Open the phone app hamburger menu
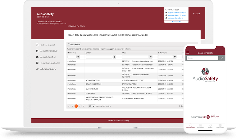The image size is (237, 139). 188,53
